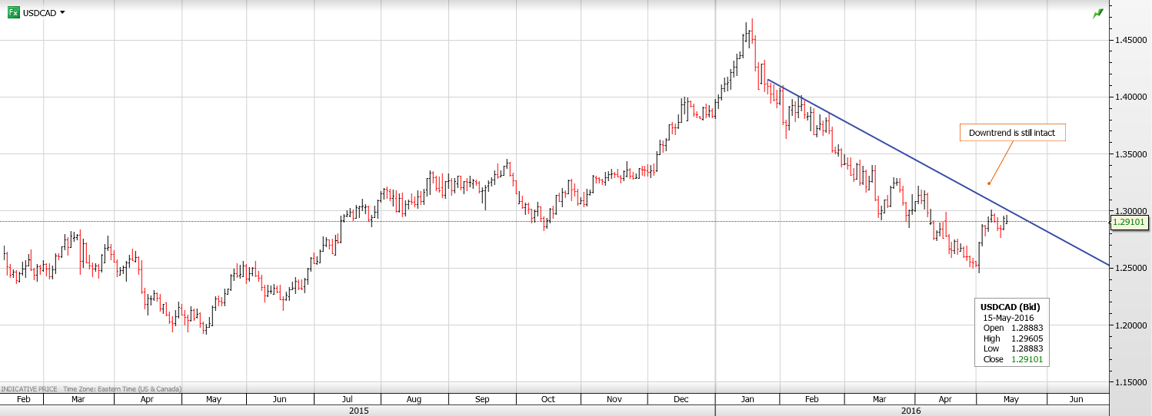Click the 2015 year label on time axis
The width and height of the screenshot is (1152, 416).
(x=358, y=411)
